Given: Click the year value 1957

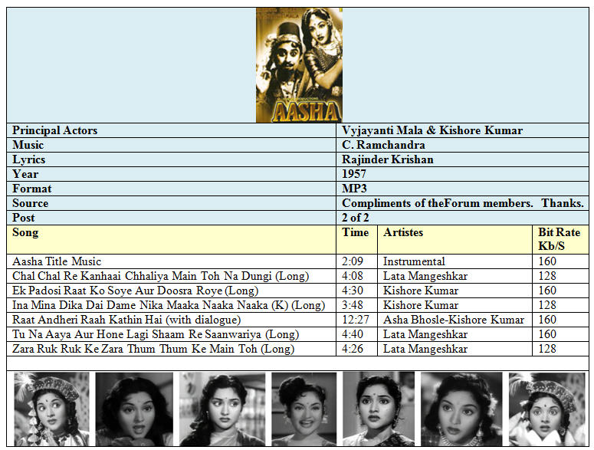Looking at the screenshot, I should point(354,174).
